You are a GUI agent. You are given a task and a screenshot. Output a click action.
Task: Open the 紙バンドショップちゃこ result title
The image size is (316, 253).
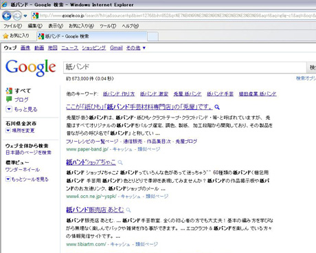tap(91, 162)
